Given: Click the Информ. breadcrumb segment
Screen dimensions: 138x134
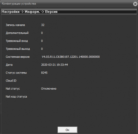Looking at the screenshot, I should pos(32,12).
